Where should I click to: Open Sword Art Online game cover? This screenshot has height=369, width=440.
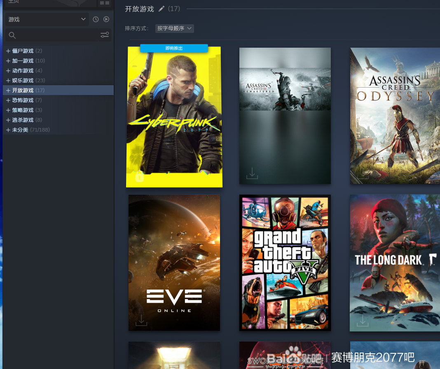pos(285,355)
